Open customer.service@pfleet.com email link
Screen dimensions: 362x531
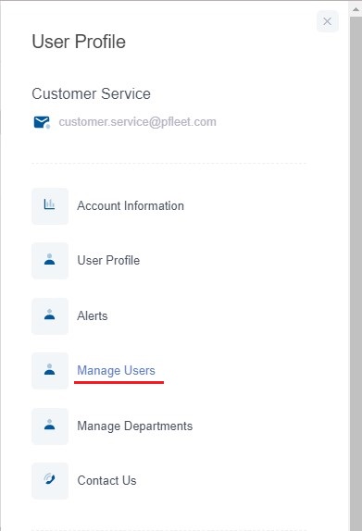pyautogui.click(x=137, y=122)
